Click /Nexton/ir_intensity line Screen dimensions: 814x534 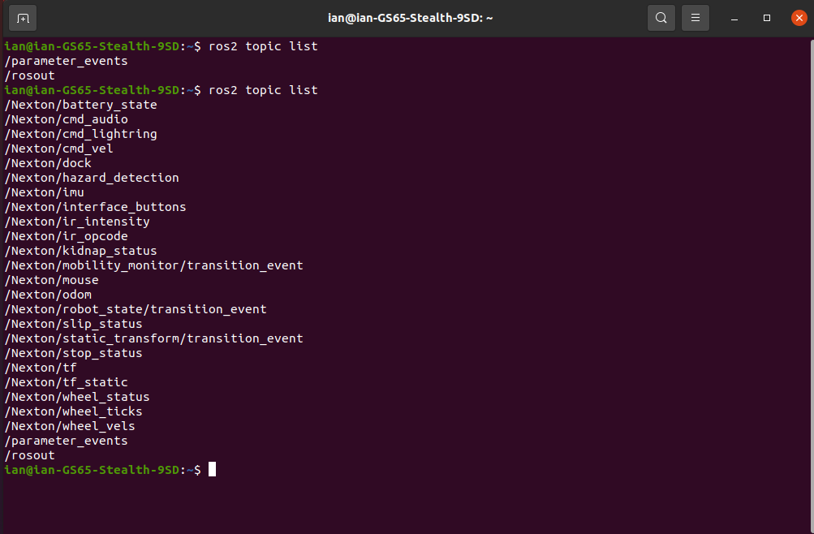pos(77,222)
